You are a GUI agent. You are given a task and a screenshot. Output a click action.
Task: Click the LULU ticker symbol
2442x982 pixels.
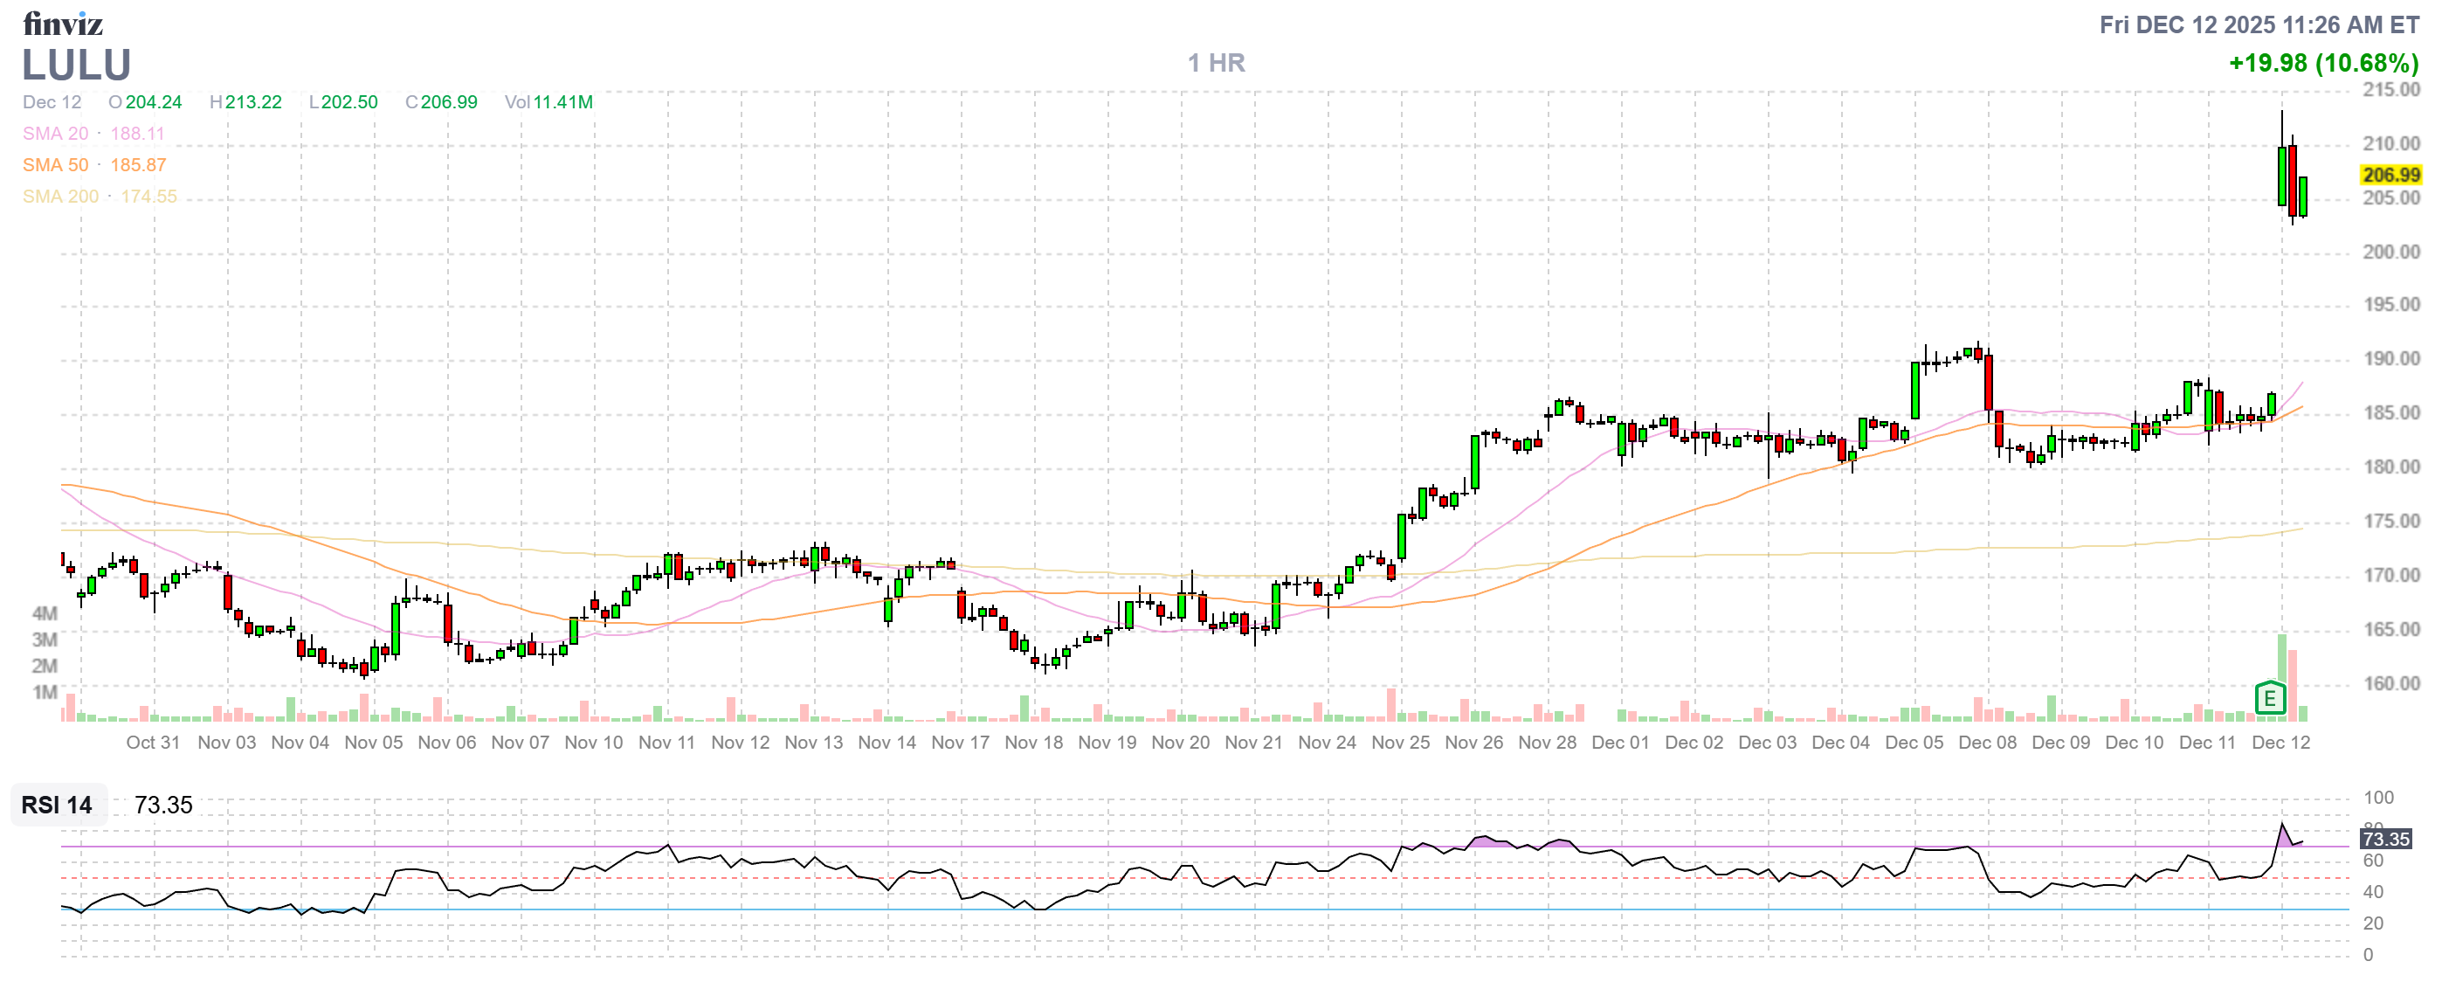click(x=77, y=66)
